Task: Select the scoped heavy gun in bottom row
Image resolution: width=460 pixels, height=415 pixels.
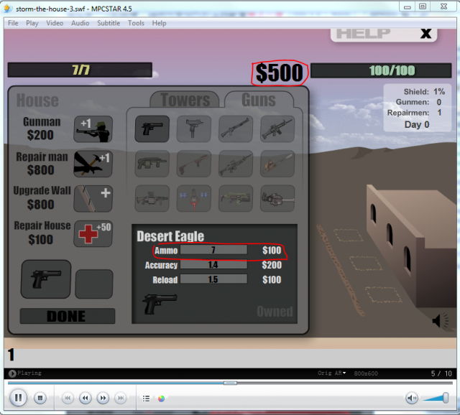Action: pos(152,198)
